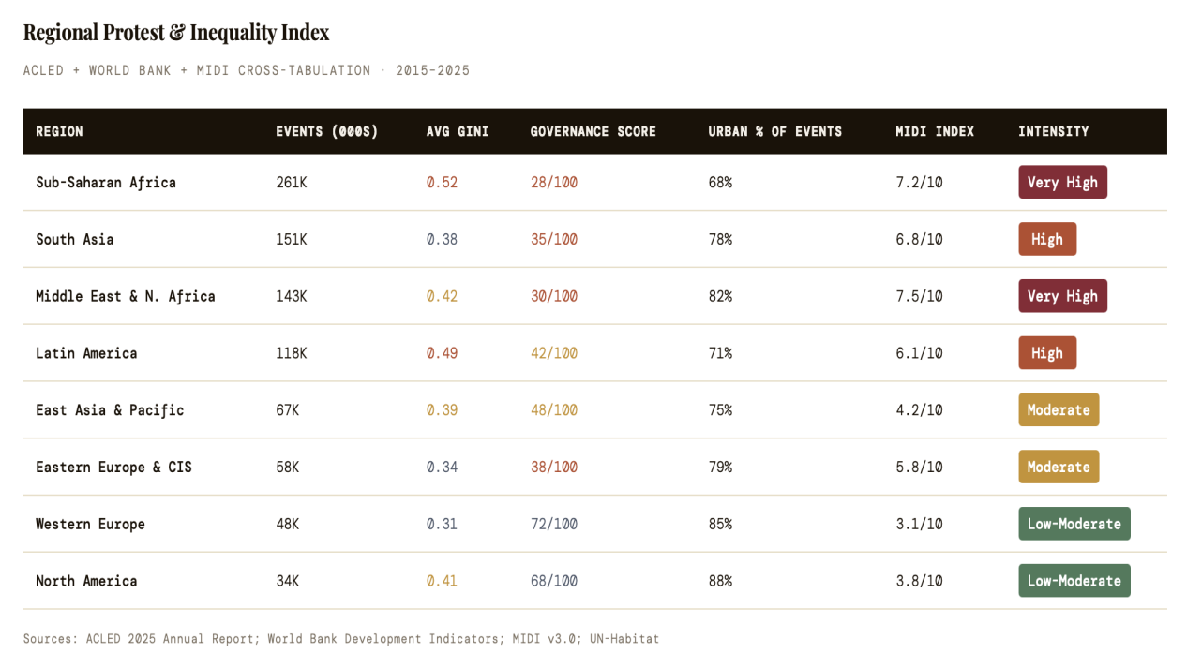Select the High badge for South Asia
The height and width of the screenshot is (668, 1187).
pos(1046,240)
